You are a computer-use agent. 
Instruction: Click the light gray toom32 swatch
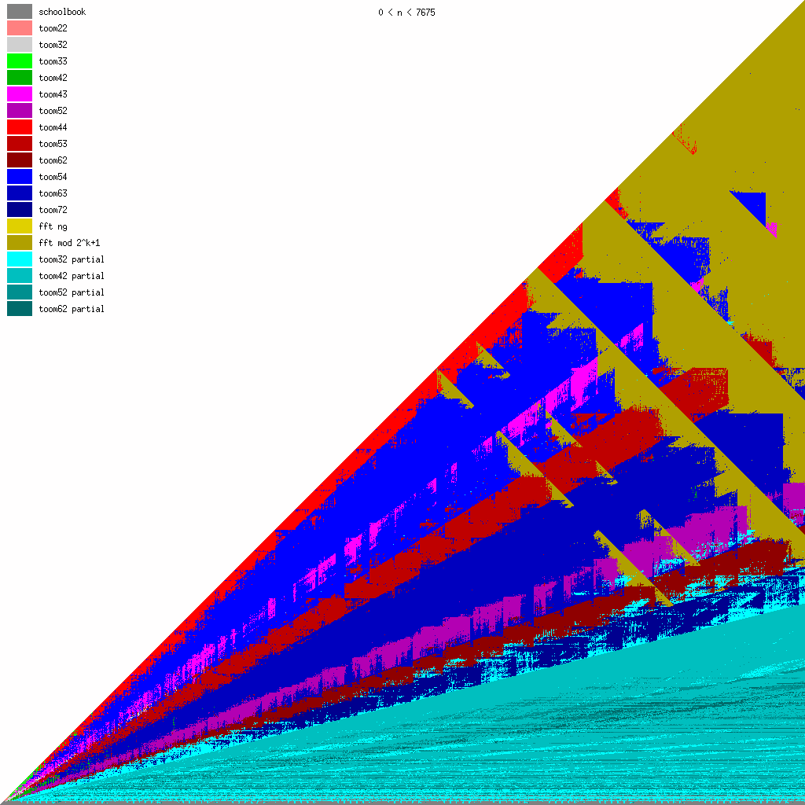coord(20,44)
